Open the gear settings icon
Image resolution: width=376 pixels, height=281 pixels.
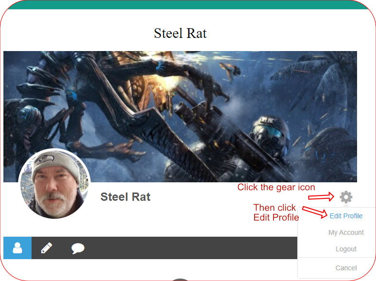tap(346, 197)
